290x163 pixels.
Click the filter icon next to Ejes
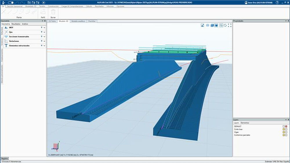41,32
